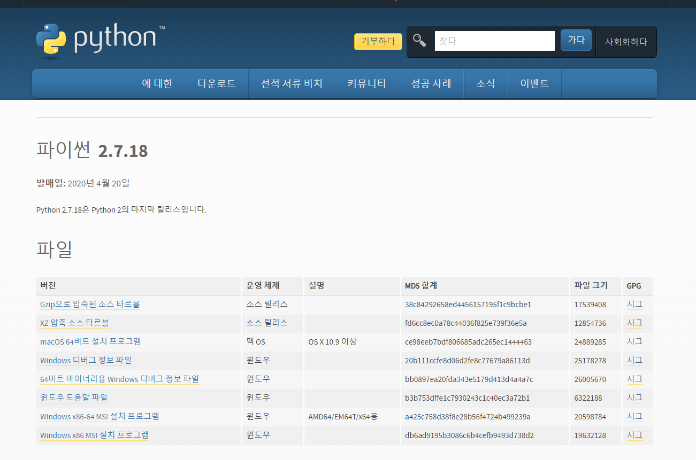
Task: Select MD5 hash bb0897ea20fda343e5179d413d4a4a7c
Action: 469,380
